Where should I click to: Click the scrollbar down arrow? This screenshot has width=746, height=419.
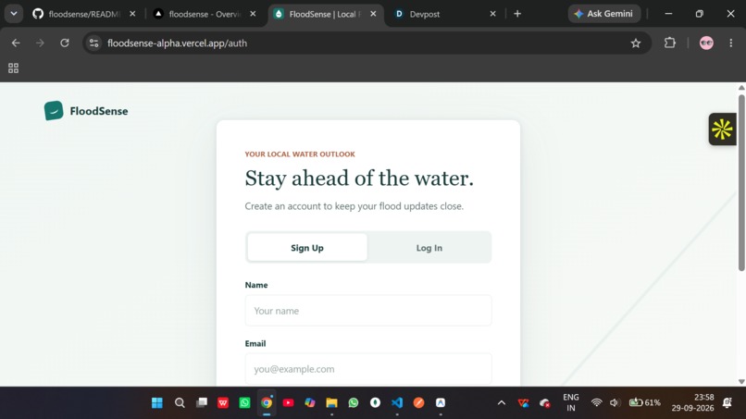[741, 381]
